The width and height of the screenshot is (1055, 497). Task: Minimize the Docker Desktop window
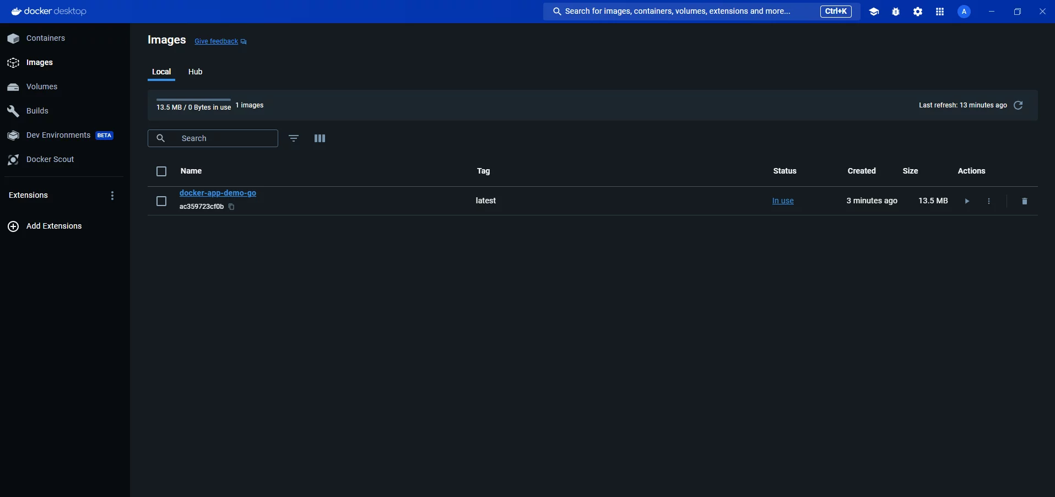[x=992, y=12]
